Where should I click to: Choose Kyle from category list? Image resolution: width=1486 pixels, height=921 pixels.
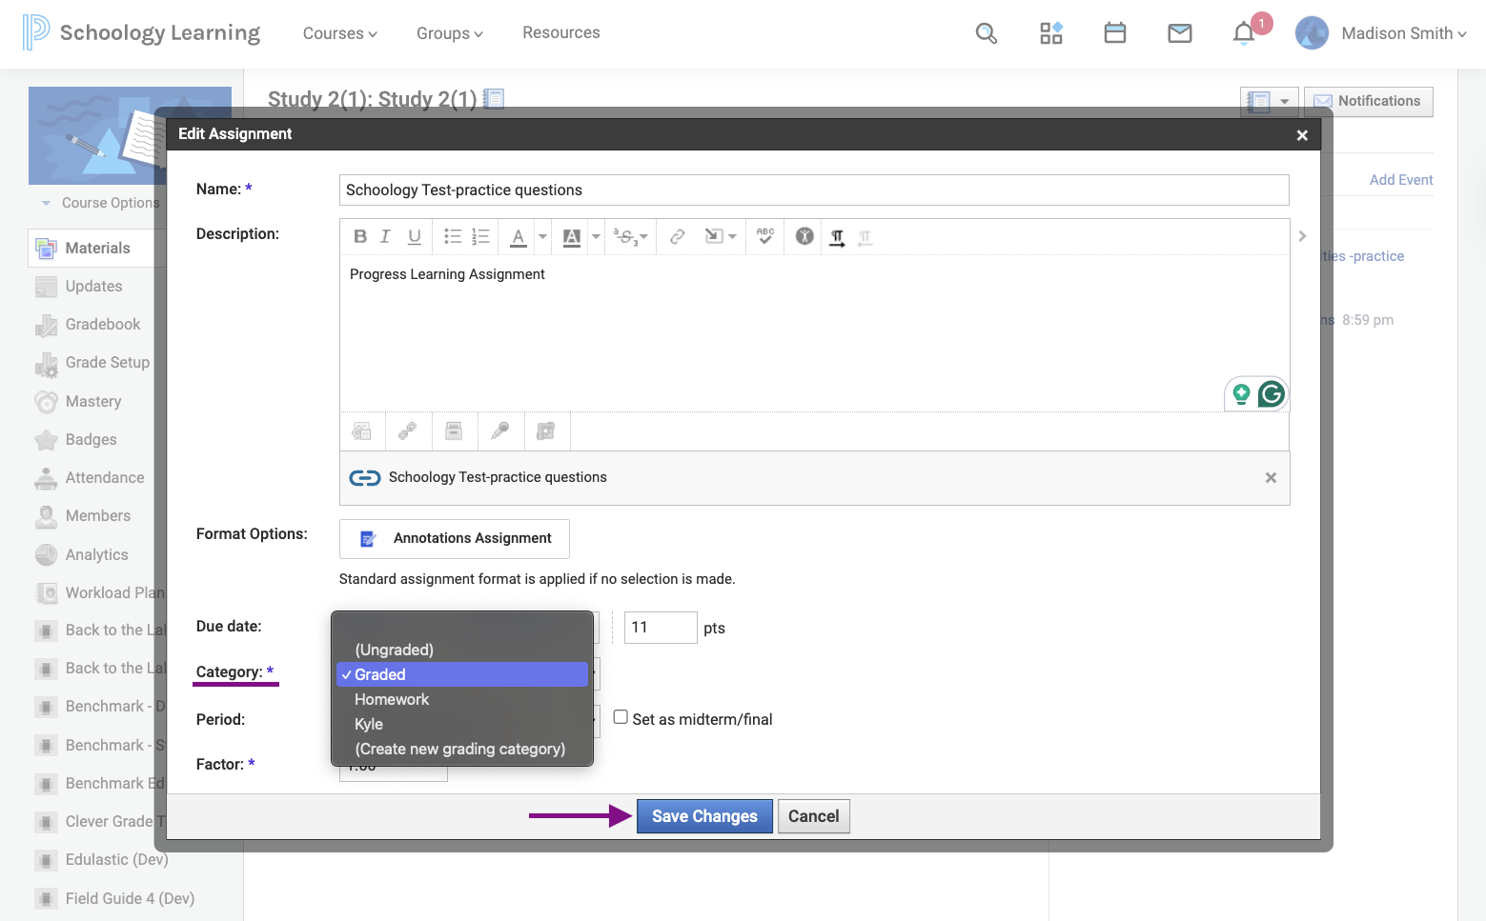click(462, 724)
